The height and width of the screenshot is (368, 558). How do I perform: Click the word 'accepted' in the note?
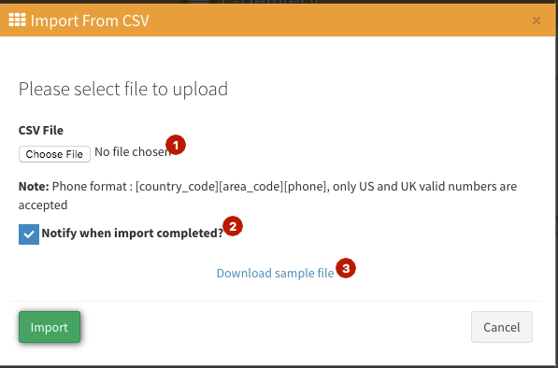pyautogui.click(x=43, y=205)
